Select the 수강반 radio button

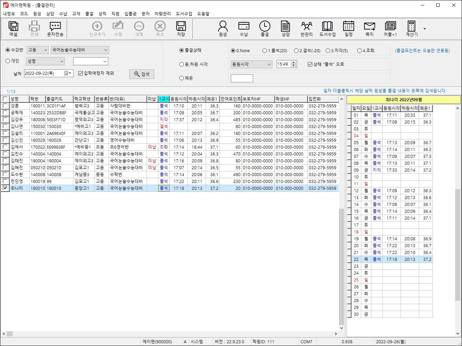(x=8, y=50)
